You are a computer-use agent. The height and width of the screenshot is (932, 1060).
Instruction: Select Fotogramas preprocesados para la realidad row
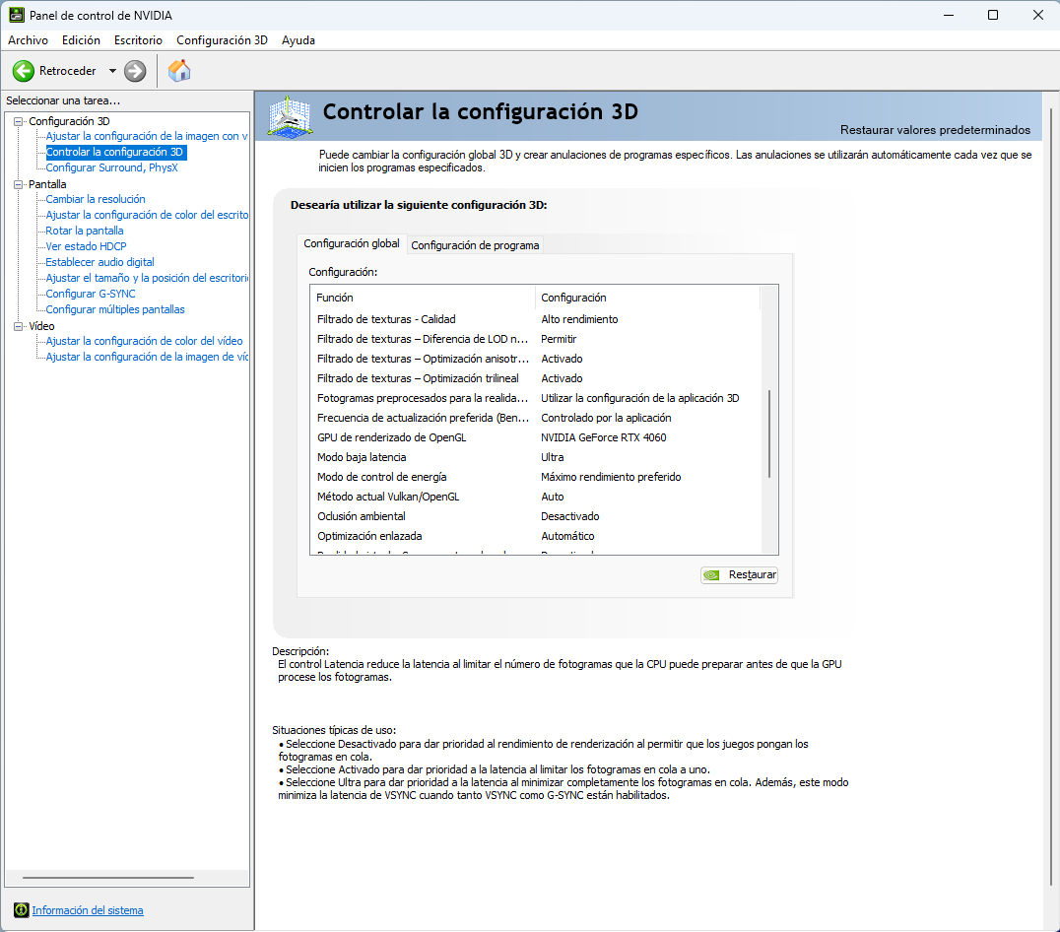point(535,398)
